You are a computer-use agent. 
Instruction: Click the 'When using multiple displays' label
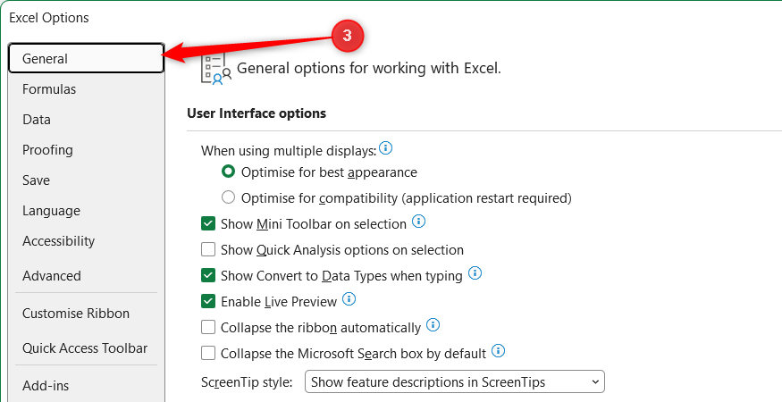tap(289, 151)
